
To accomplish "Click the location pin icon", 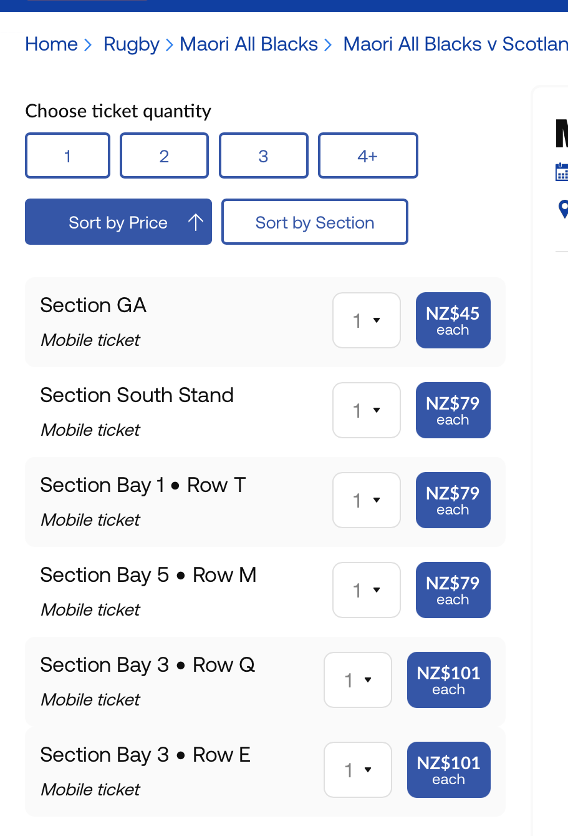I will pos(564,209).
